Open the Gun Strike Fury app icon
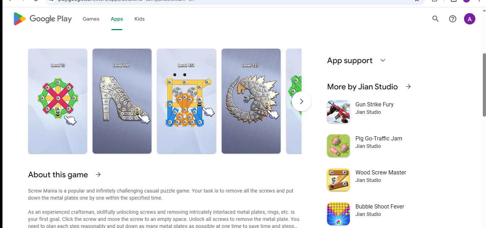 click(338, 112)
